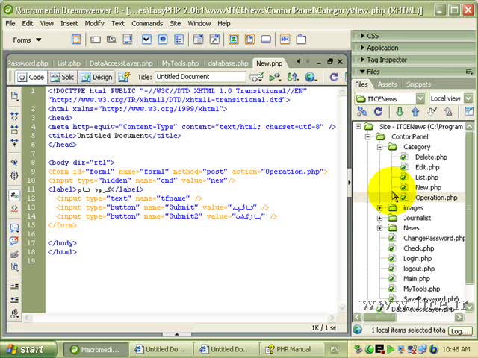Open the Commands menu

(x=147, y=23)
